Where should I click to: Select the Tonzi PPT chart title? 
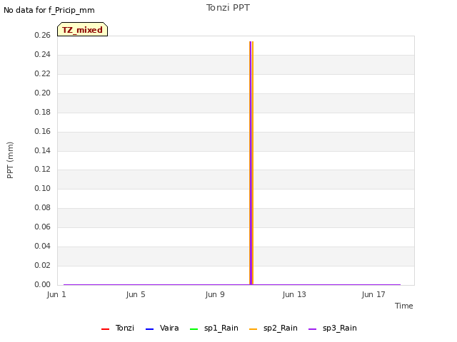click(x=228, y=8)
